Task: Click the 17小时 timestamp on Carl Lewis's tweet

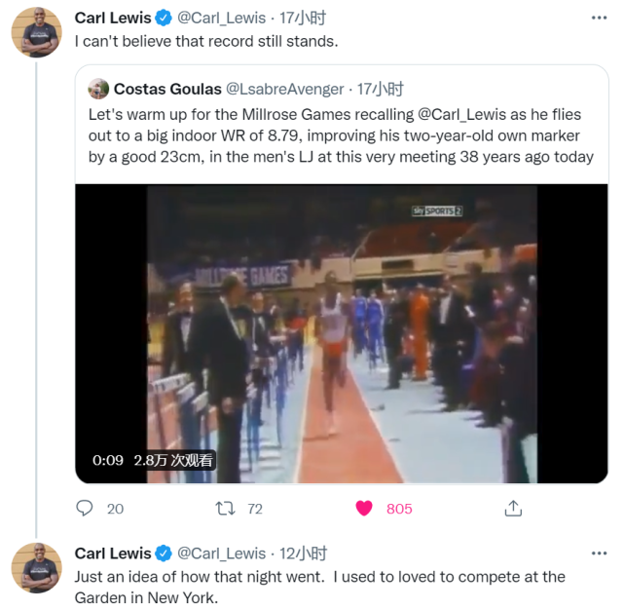Action: 303,18
